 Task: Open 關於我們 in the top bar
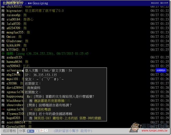(x=164, y=3)
